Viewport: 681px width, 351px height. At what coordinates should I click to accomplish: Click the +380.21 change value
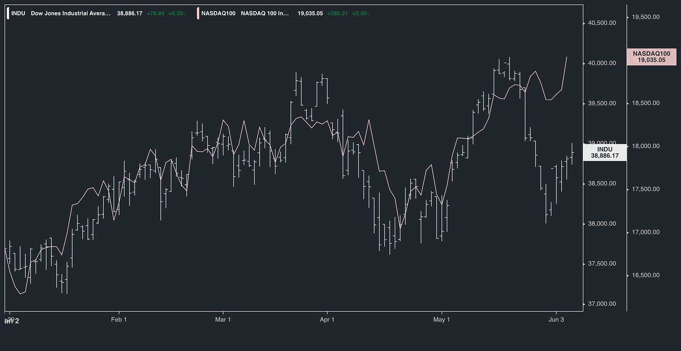(x=337, y=14)
